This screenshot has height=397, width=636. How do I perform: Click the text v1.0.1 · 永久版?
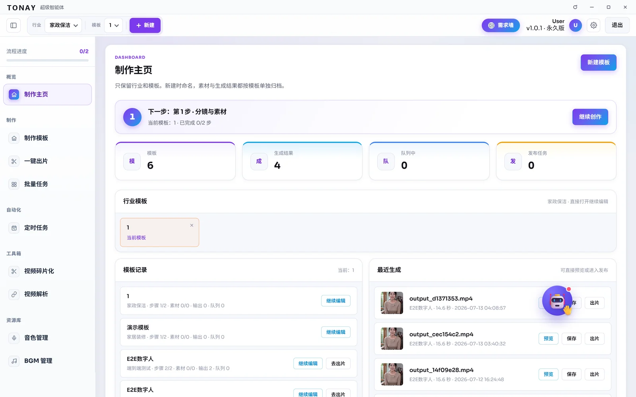tap(545, 28)
